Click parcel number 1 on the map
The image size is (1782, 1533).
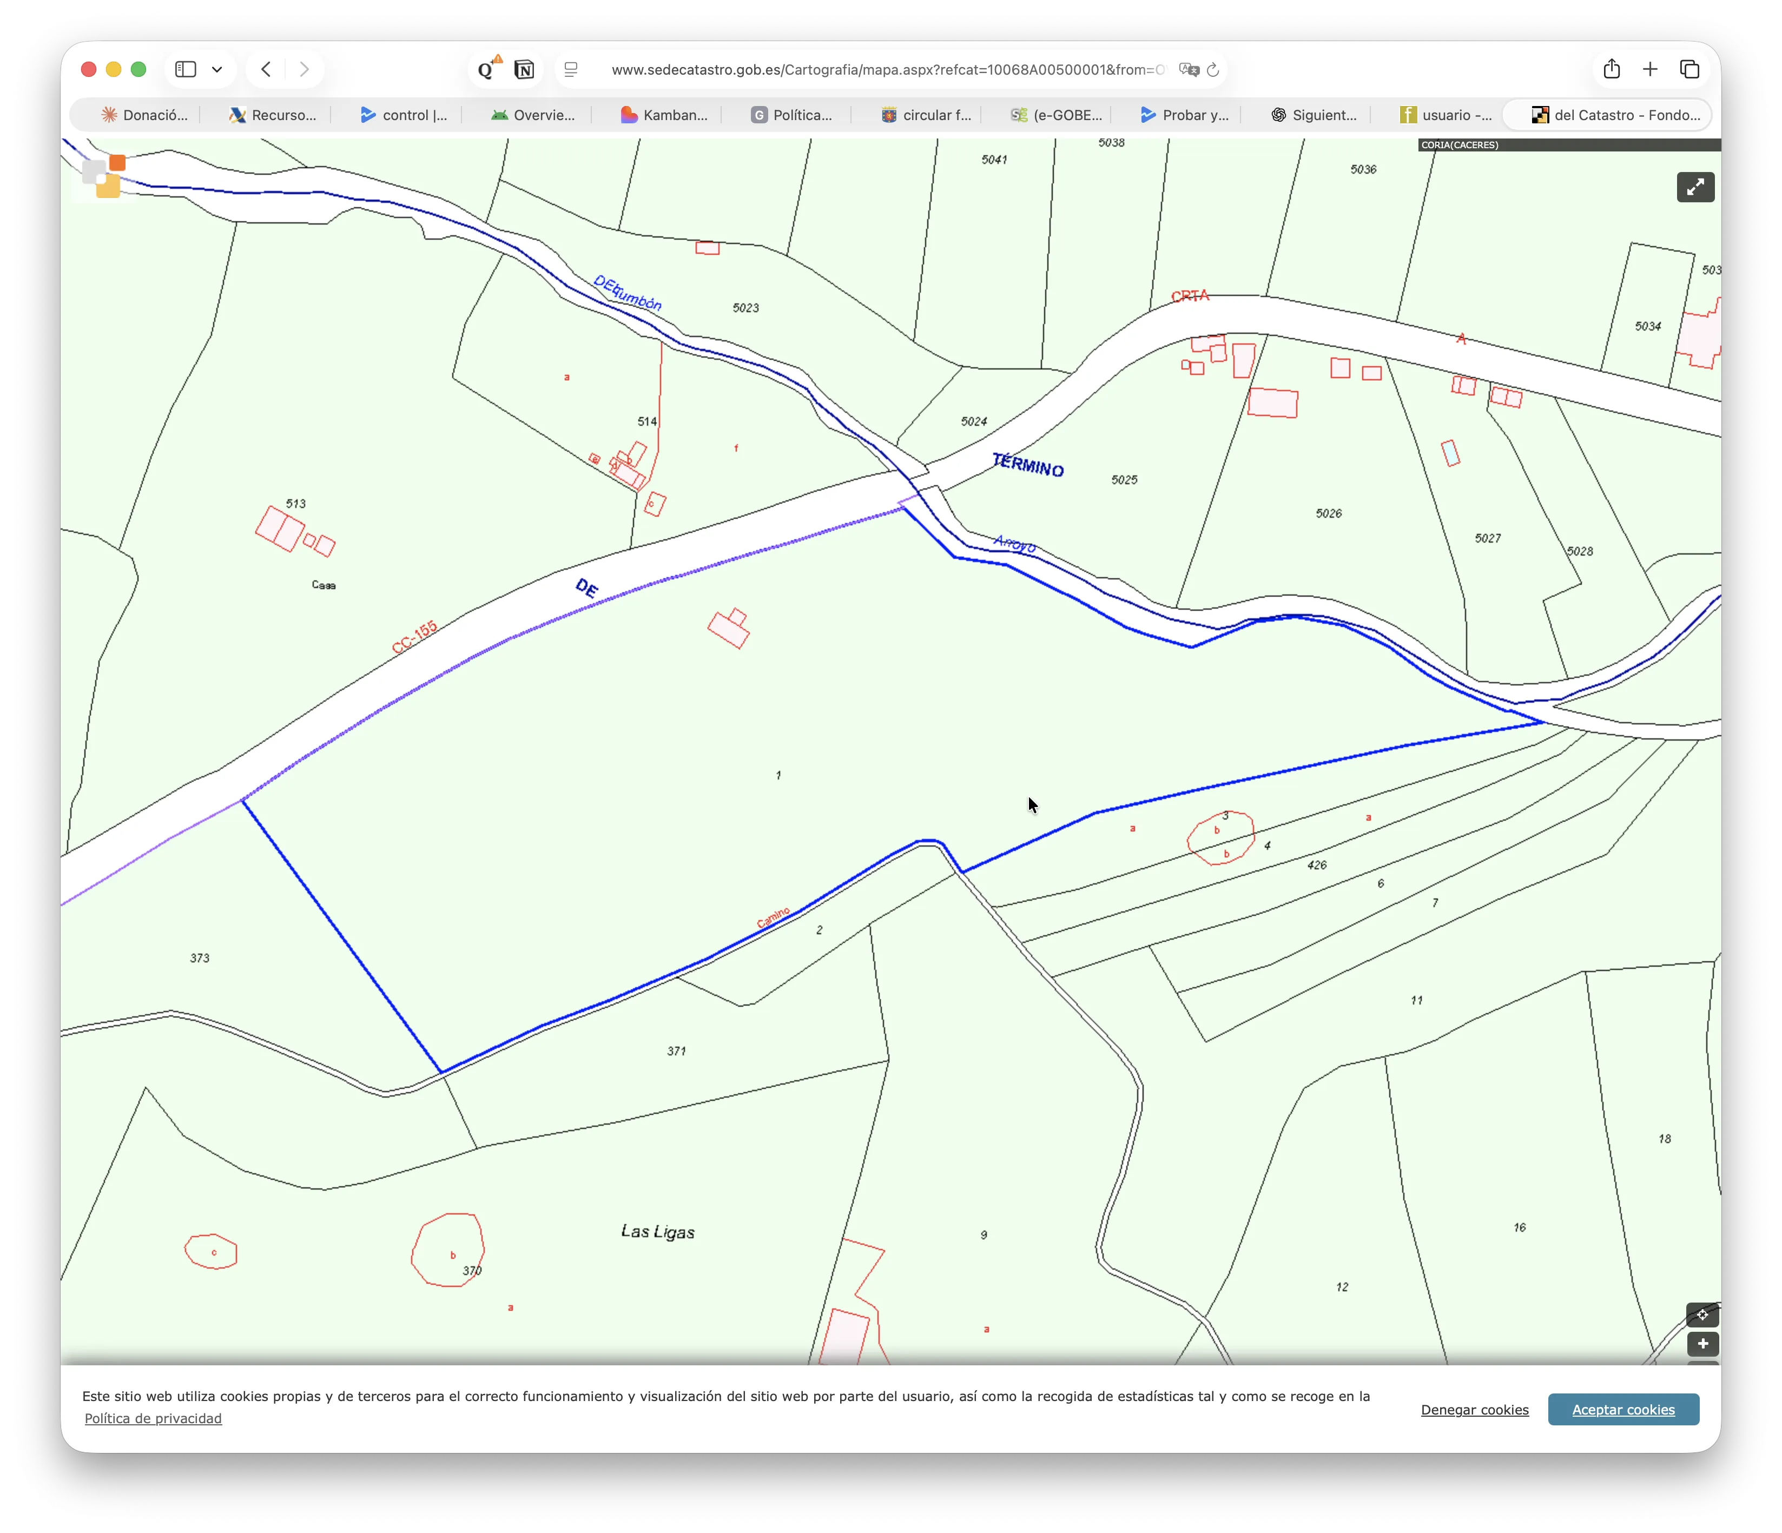pyautogui.click(x=778, y=775)
